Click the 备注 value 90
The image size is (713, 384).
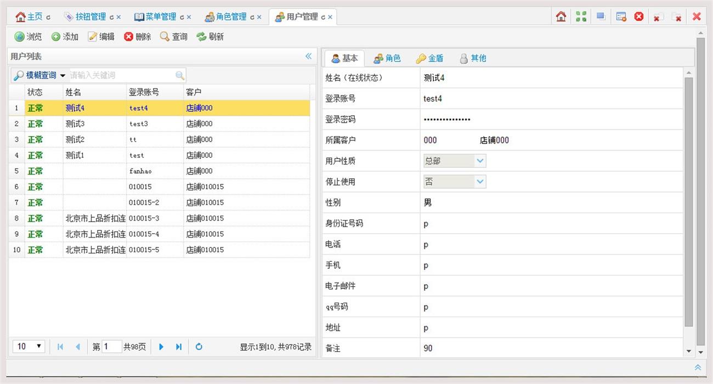428,348
